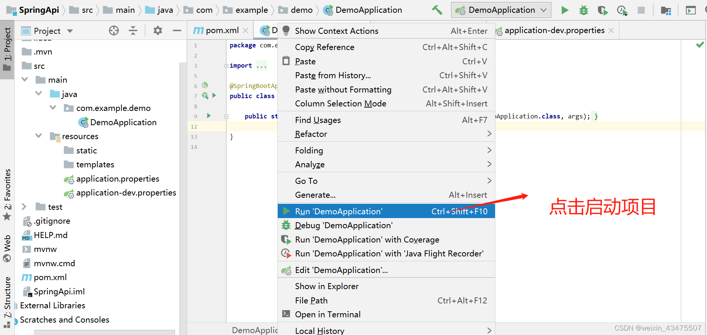Image resolution: width=707 pixels, height=335 pixels.
Task: Choose Paste from History...
Action: pyautogui.click(x=386, y=75)
